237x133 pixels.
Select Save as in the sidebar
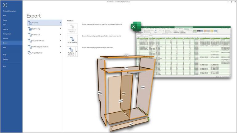tap(6, 29)
